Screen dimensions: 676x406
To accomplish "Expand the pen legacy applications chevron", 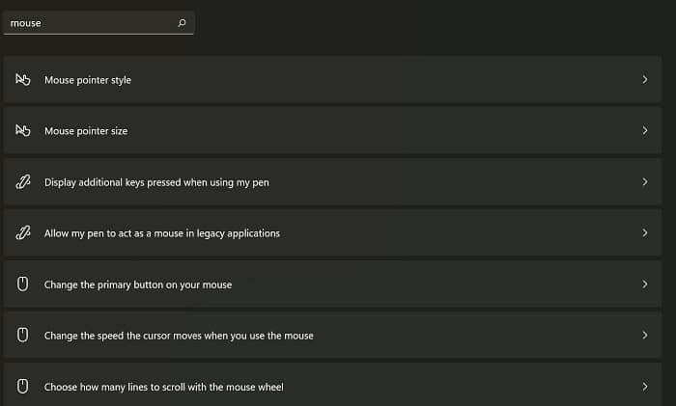I will click(644, 233).
